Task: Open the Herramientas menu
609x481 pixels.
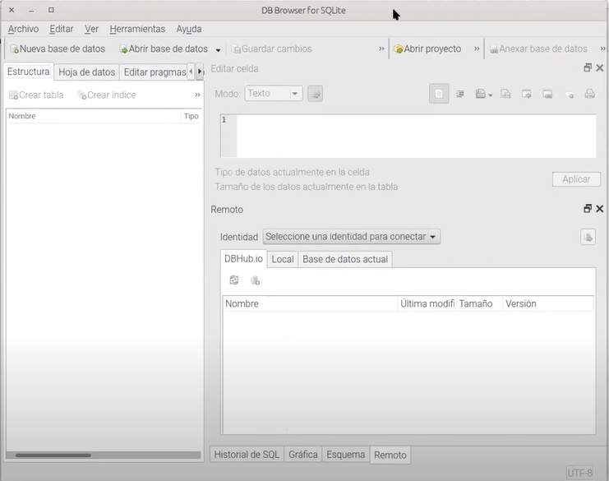Action: coord(137,29)
